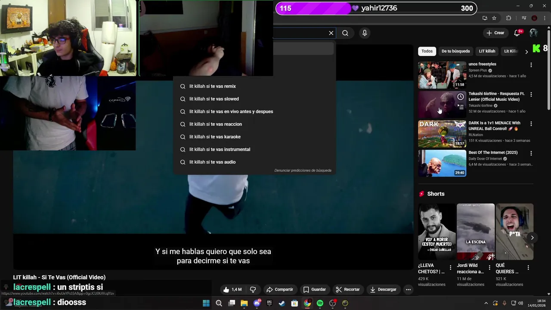Open the ¿LLEVA CHETOS? short

click(436, 232)
